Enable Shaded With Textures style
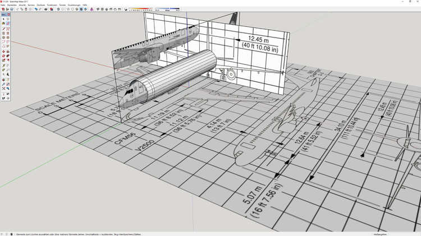 (x=82, y=10)
